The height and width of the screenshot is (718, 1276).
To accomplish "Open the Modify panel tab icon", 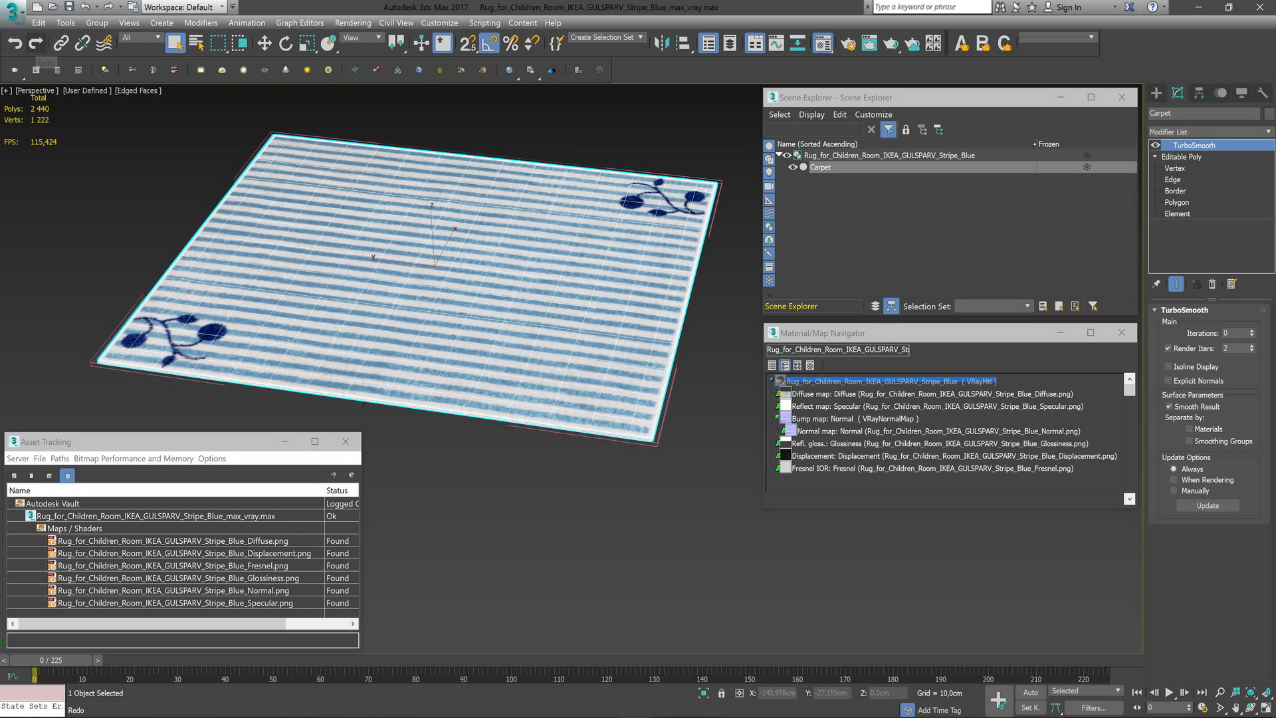I will pyautogui.click(x=1178, y=93).
